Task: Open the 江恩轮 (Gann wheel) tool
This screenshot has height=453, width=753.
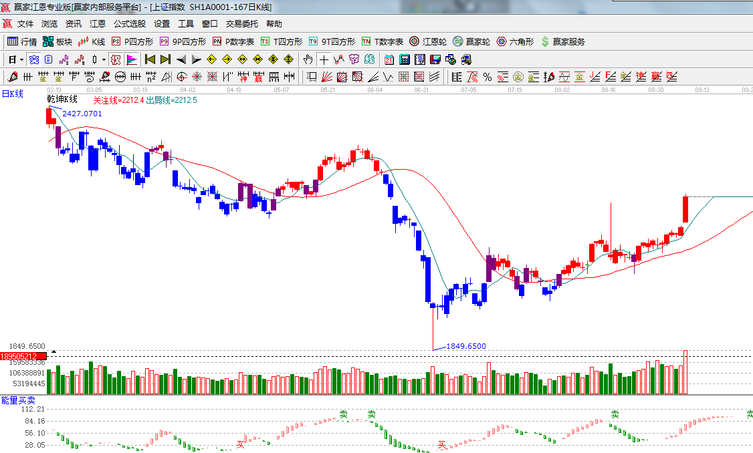Action: coord(428,41)
